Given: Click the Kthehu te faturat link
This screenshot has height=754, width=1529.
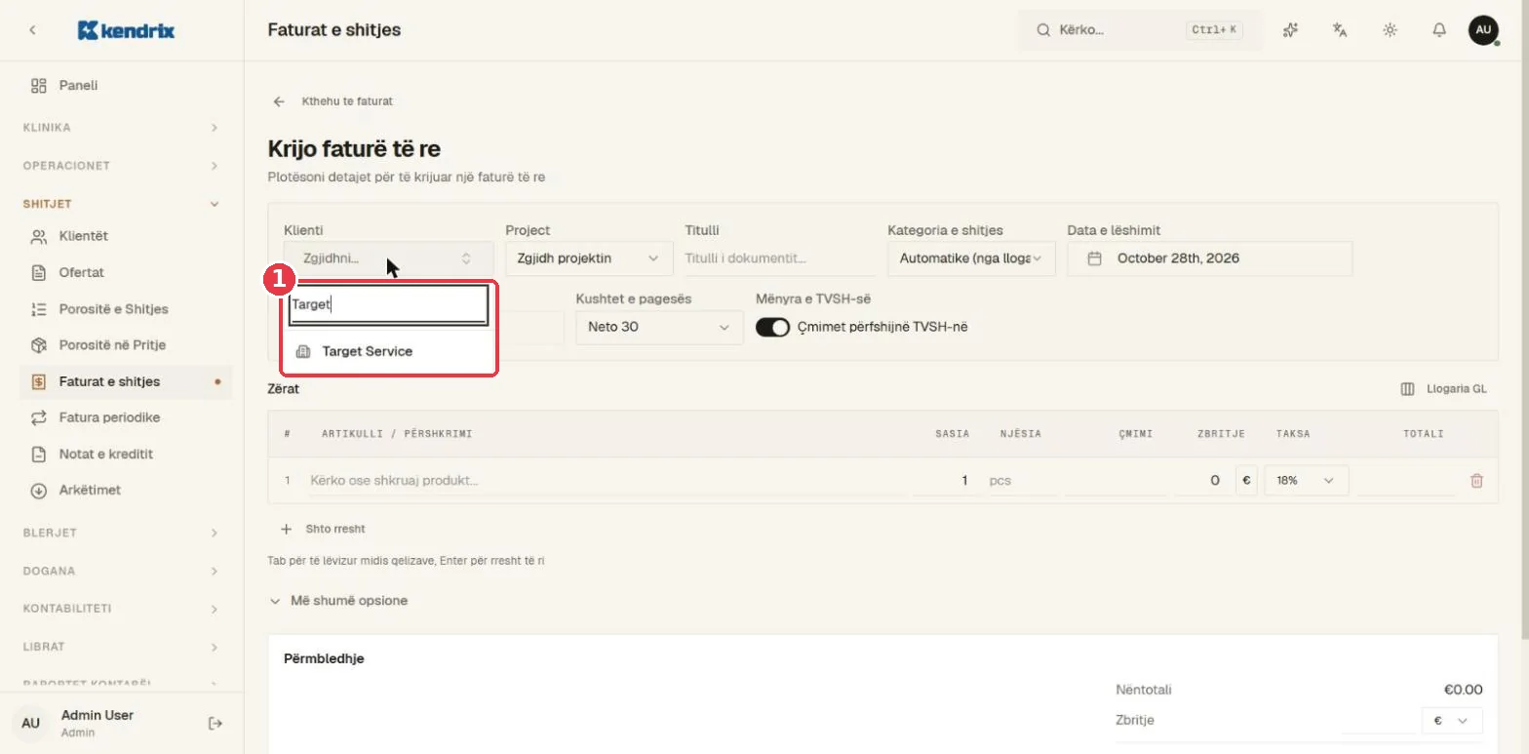Looking at the screenshot, I should (x=347, y=101).
